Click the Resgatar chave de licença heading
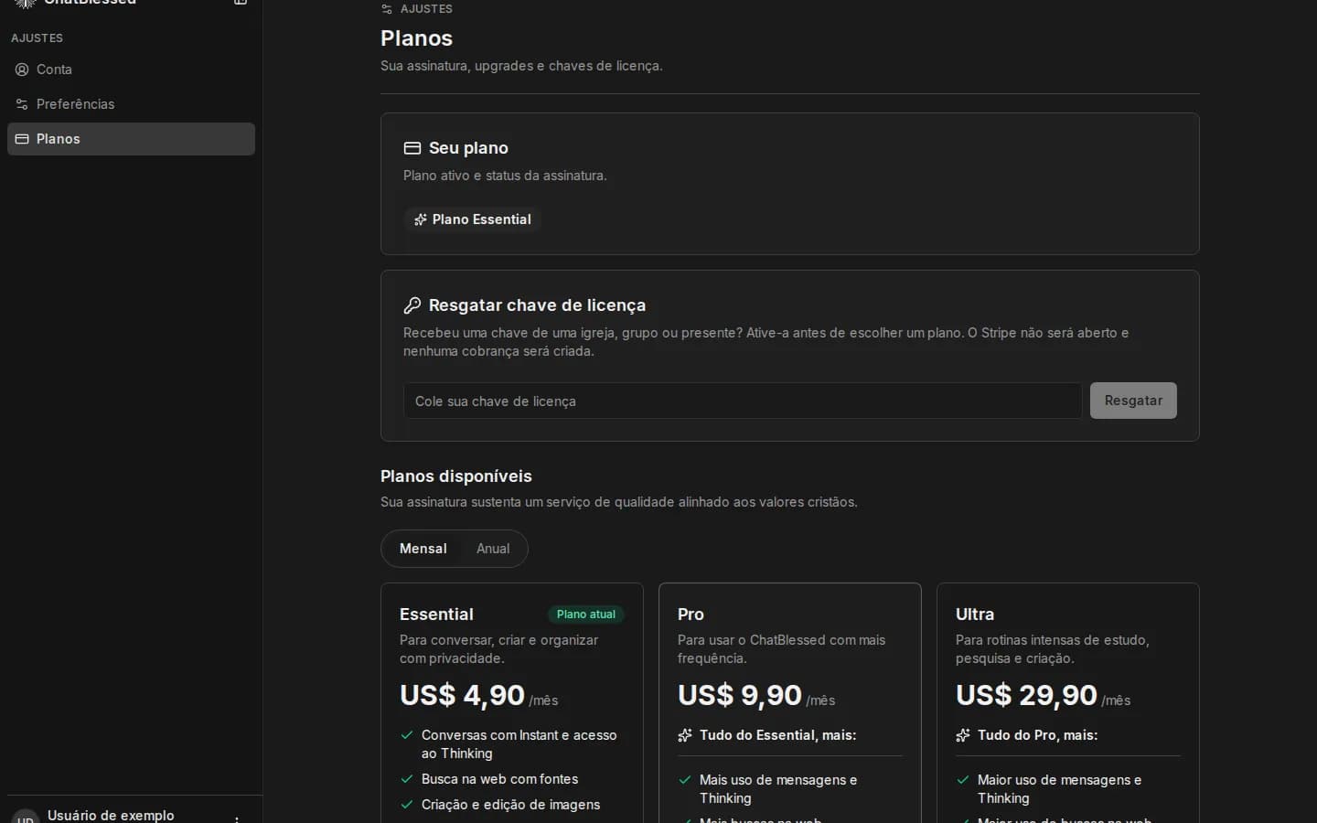 537,305
